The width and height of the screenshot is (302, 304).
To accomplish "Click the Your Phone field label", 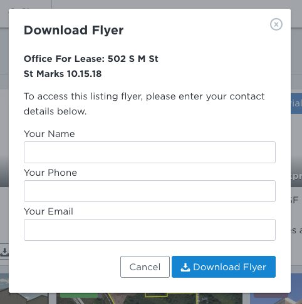I will click(x=50, y=173).
